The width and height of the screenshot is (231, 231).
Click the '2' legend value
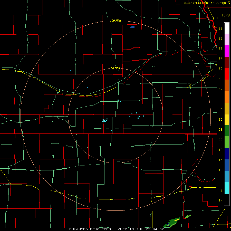[x=221, y=190]
